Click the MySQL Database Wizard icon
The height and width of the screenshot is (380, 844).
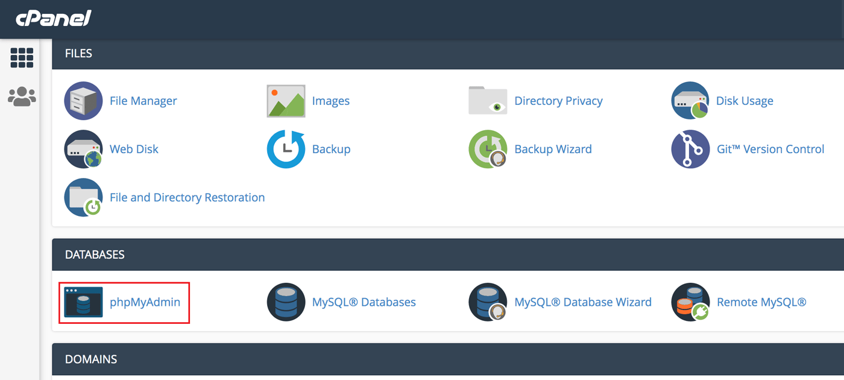tap(488, 302)
